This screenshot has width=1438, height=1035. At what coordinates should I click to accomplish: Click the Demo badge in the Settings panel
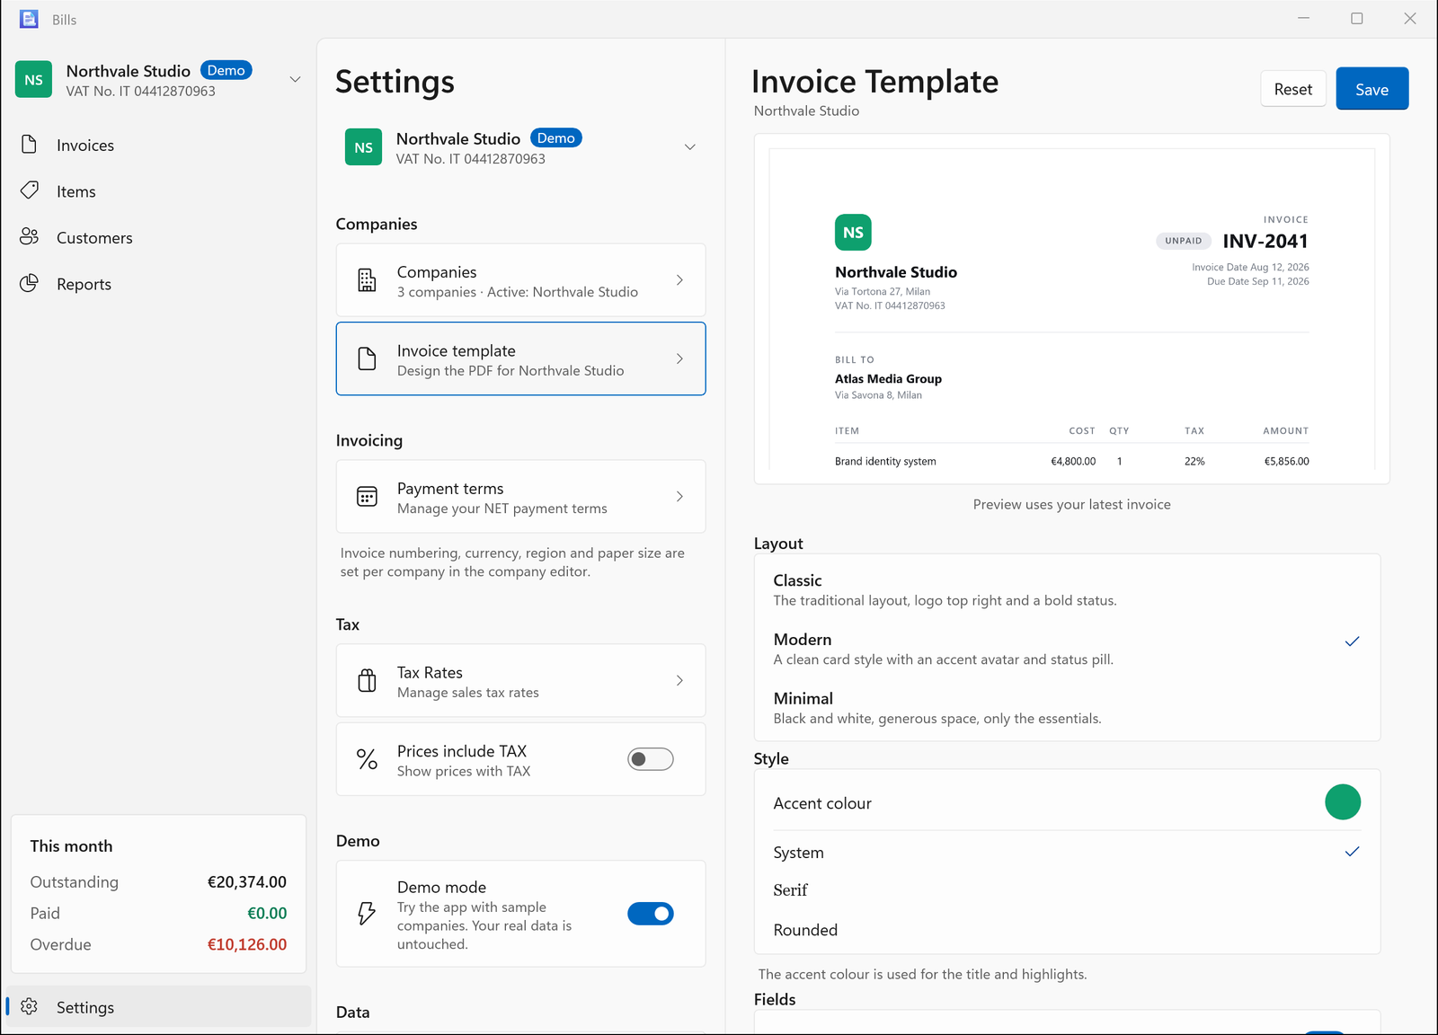point(556,137)
